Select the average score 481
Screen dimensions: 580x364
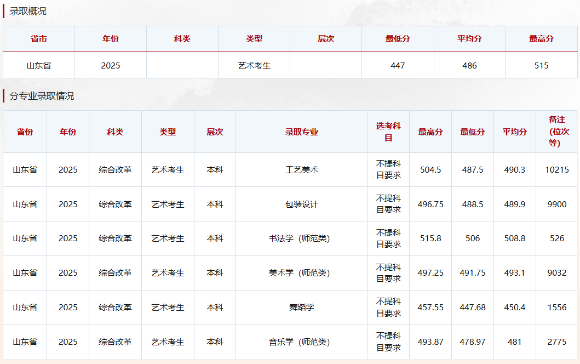514,342
